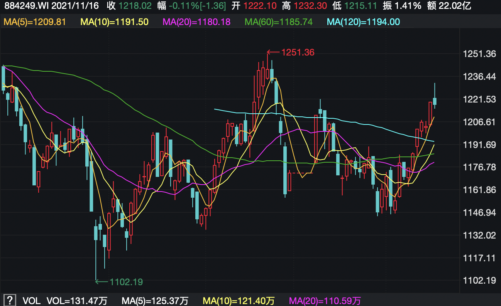Click the volume MA(20)=110.59万 label
The width and height of the screenshot is (501, 306).
click(325, 301)
